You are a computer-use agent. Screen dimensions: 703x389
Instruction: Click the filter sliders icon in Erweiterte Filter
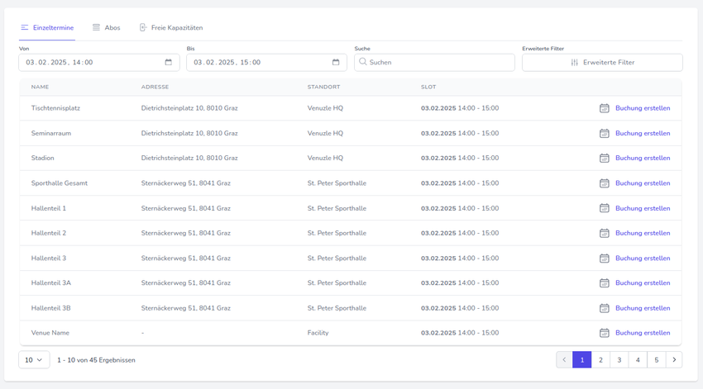(x=575, y=63)
